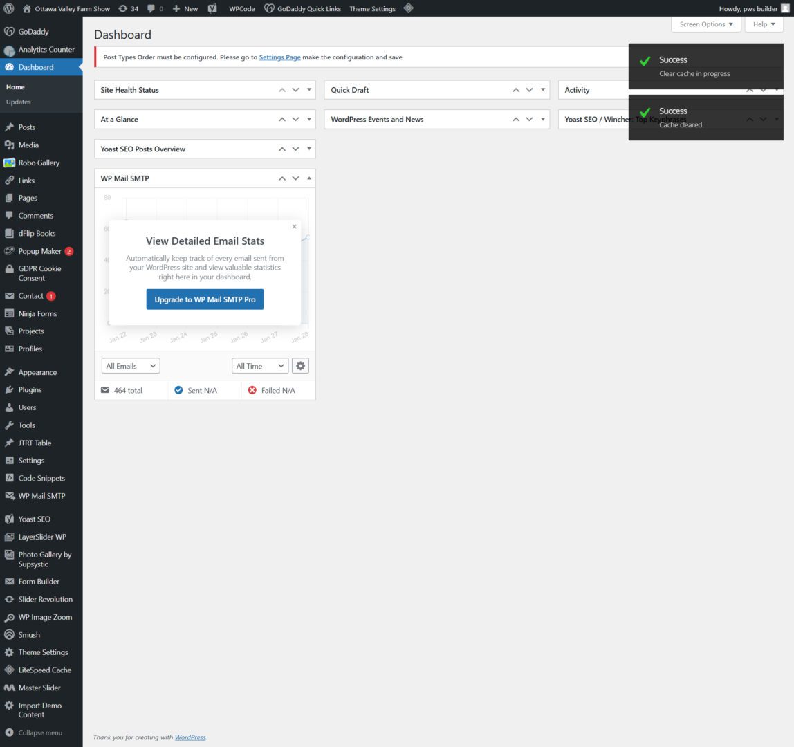Click the GoDaddy icon in the sidebar
This screenshot has width=794, height=747.
coord(9,31)
